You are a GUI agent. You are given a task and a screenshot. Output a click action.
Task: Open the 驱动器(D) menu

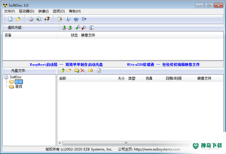[26, 11]
